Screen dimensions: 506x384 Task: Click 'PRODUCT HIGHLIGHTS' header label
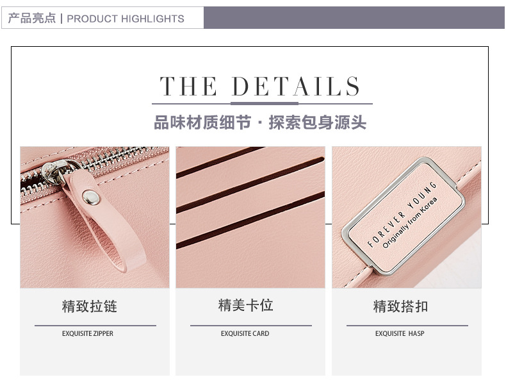pos(125,19)
